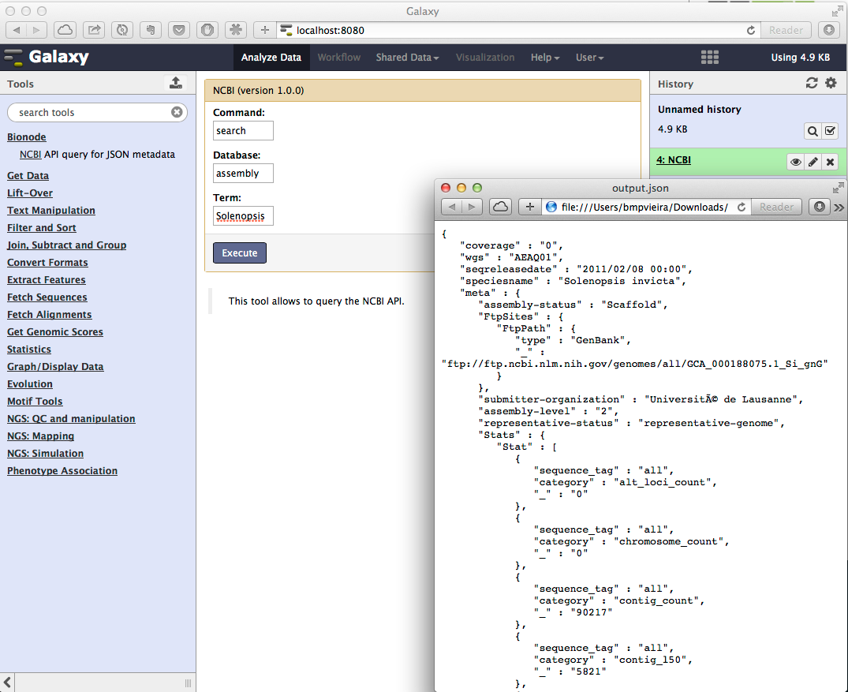Viewport: 848px width, 692px height.
Task: View data of 4: NCBI dataset
Action: pyautogui.click(x=795, y=162)
